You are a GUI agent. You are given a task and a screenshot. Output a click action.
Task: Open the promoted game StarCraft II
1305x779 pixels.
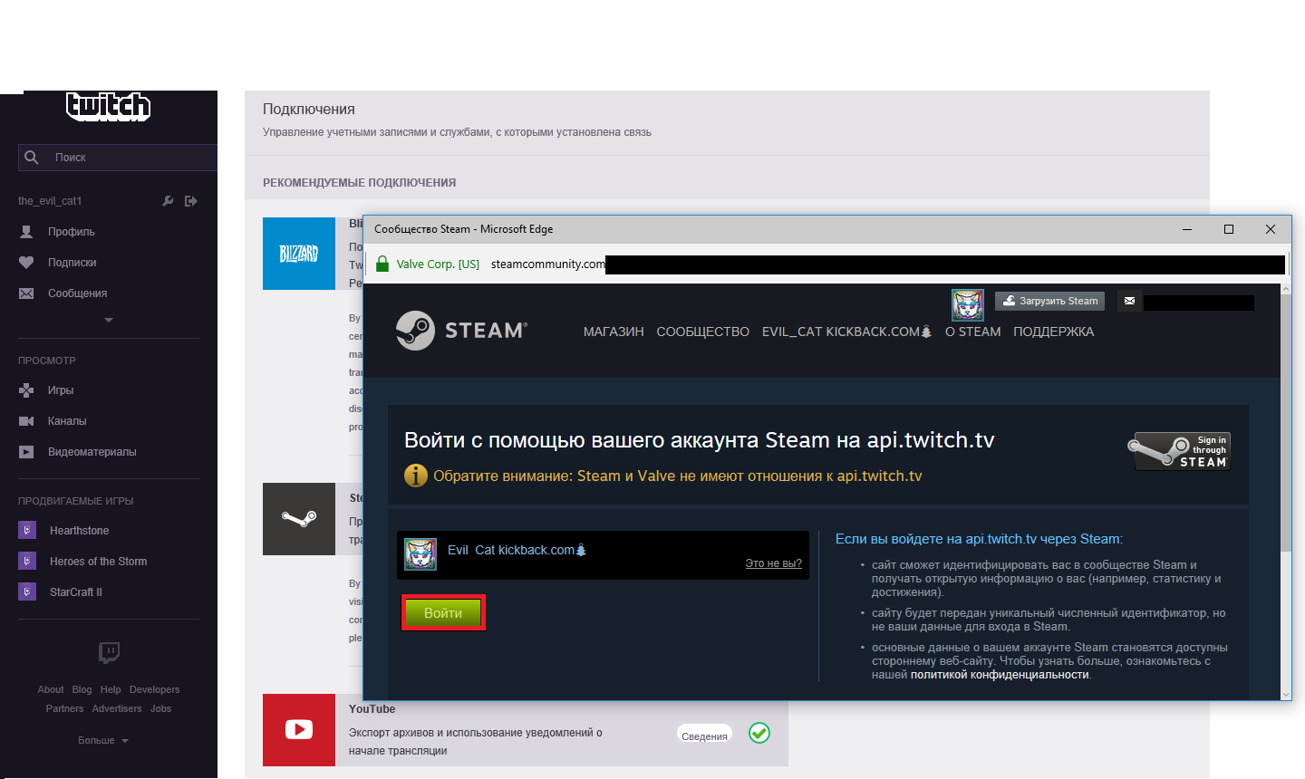[x=75, y=592]
